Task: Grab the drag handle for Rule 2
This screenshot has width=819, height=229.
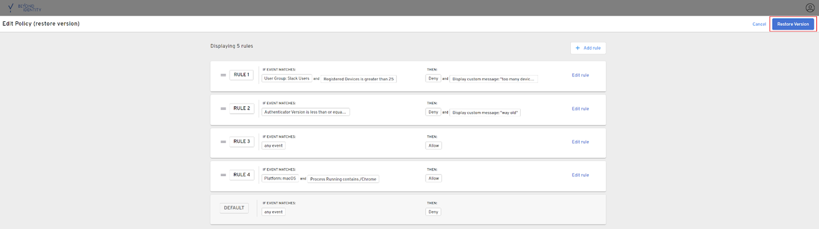Action: pyautogui.click(x=223, y=109)
